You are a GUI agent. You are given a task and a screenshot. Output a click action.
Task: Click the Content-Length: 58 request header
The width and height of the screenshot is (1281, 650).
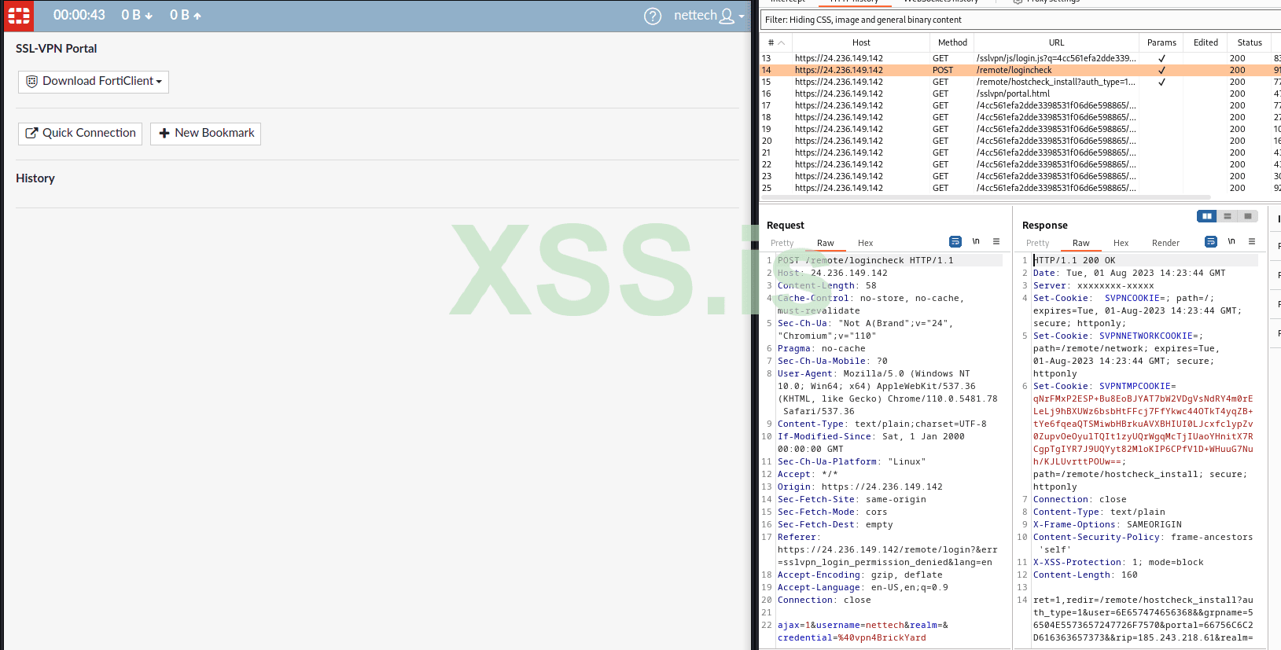tap(826, 285)
